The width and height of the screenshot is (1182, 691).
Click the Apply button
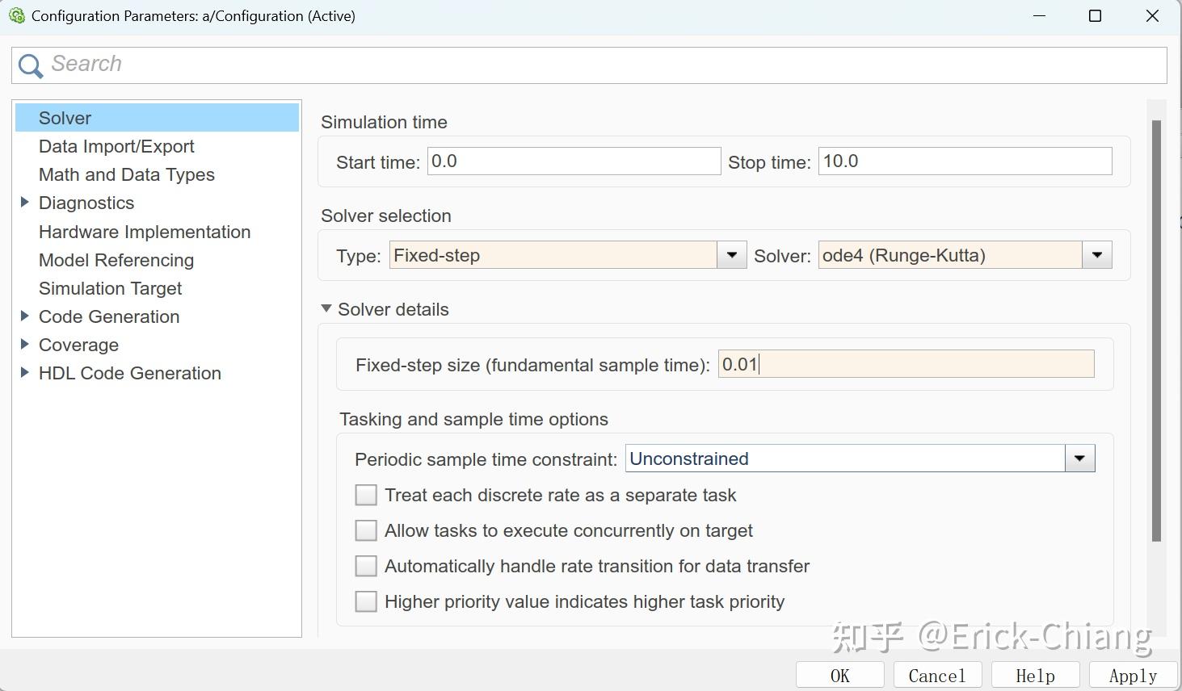1133,675
